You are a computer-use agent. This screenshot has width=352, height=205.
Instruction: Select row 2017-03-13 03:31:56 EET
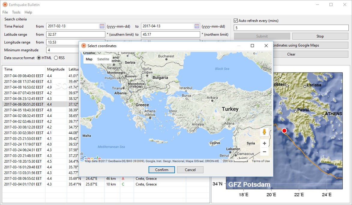[41, 173]
